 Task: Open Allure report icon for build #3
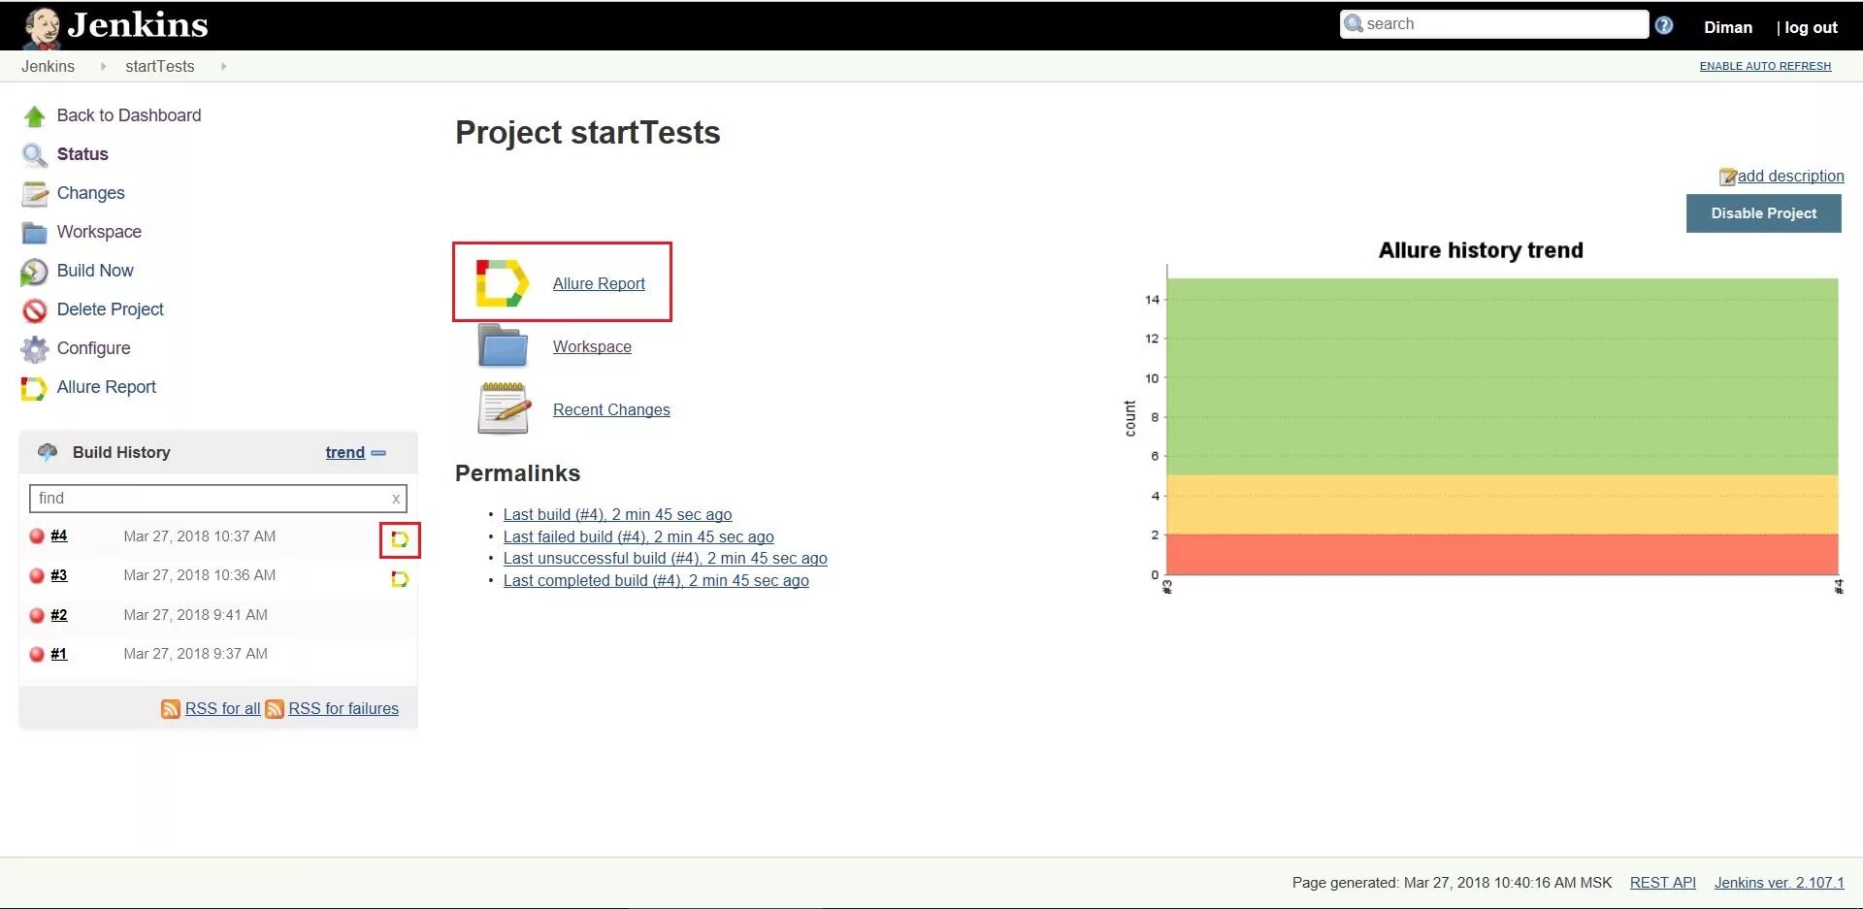point(400,579)
